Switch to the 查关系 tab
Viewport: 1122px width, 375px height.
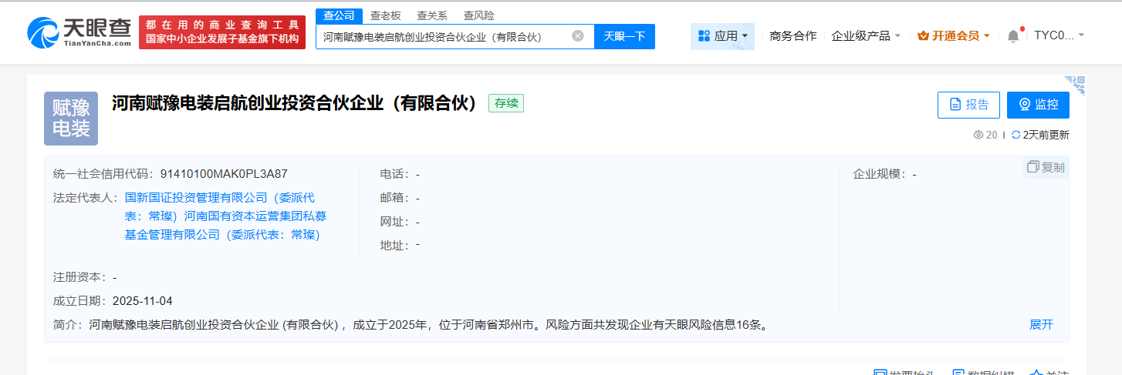click(x=432, y=15)
